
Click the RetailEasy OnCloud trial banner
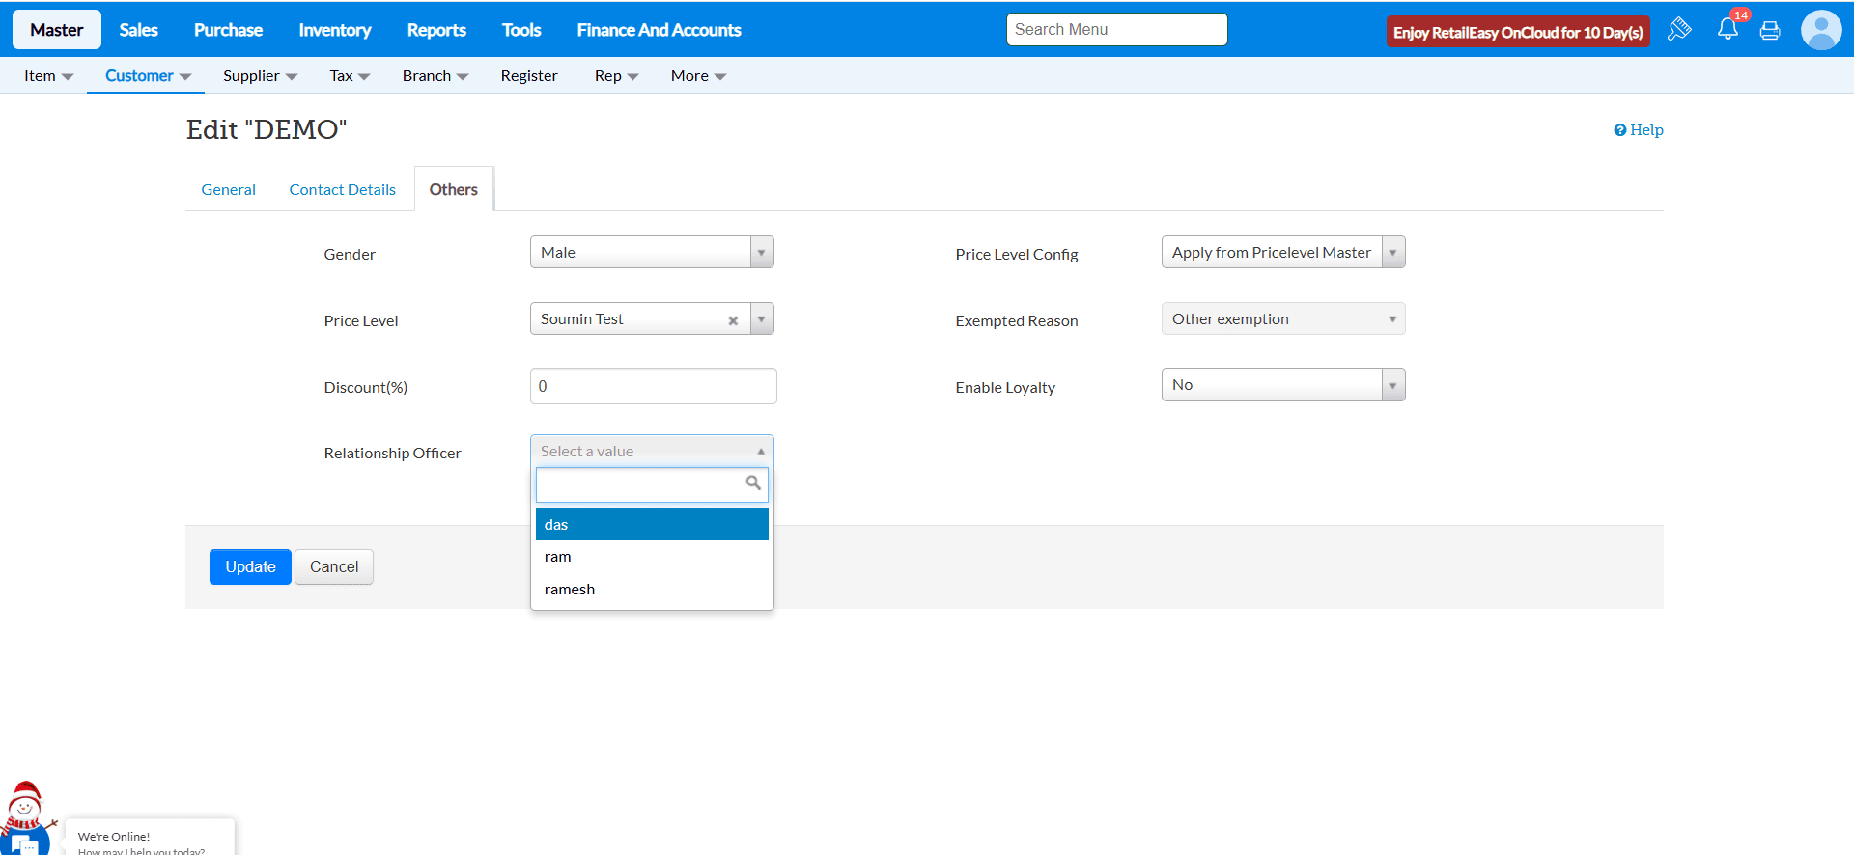click(1518, 32)
